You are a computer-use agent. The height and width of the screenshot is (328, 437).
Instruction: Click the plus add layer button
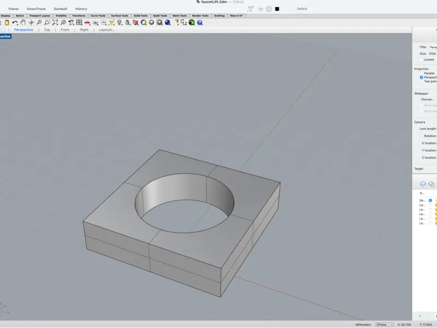click(x=420, y=316)
